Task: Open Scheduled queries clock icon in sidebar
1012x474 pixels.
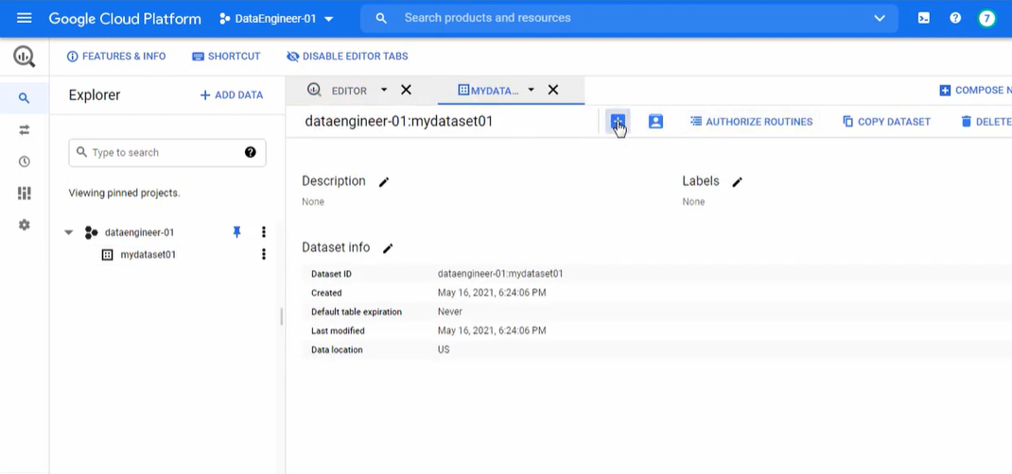Action: pos(24,161)
